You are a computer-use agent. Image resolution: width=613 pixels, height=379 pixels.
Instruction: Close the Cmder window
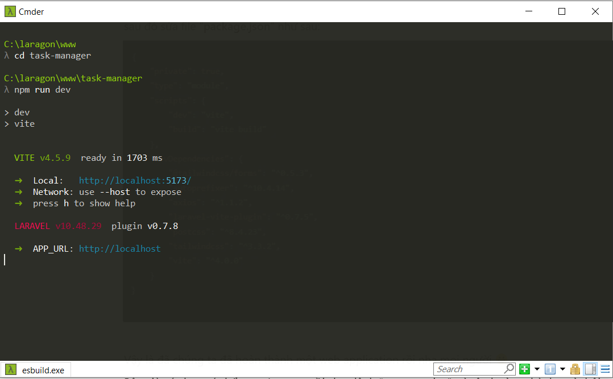point(595,11)
